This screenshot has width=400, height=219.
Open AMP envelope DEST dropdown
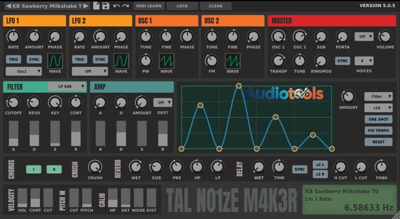[163, 102]
